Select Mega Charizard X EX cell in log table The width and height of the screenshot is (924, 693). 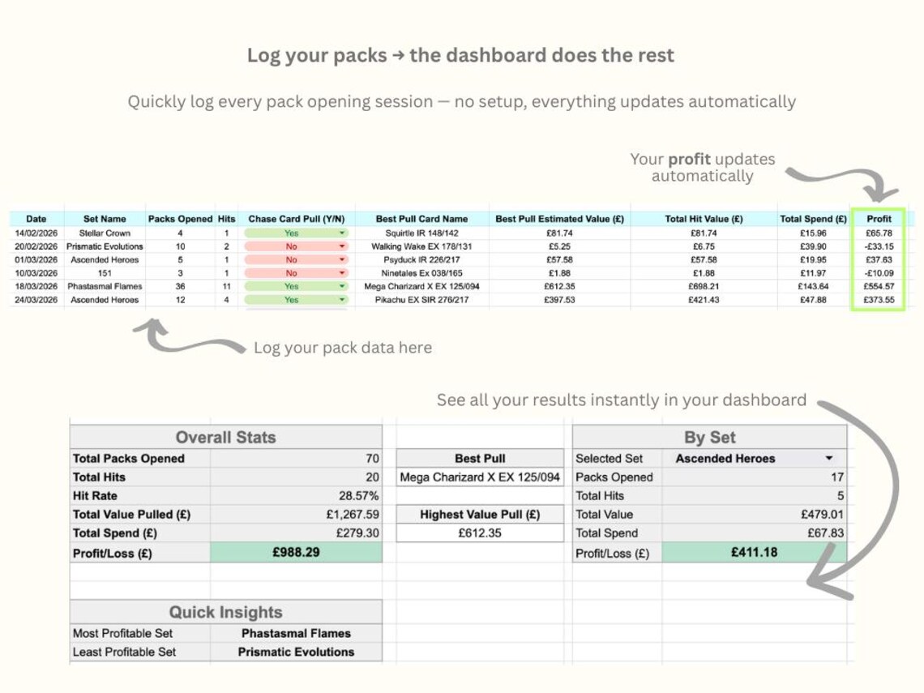[422, 286]
